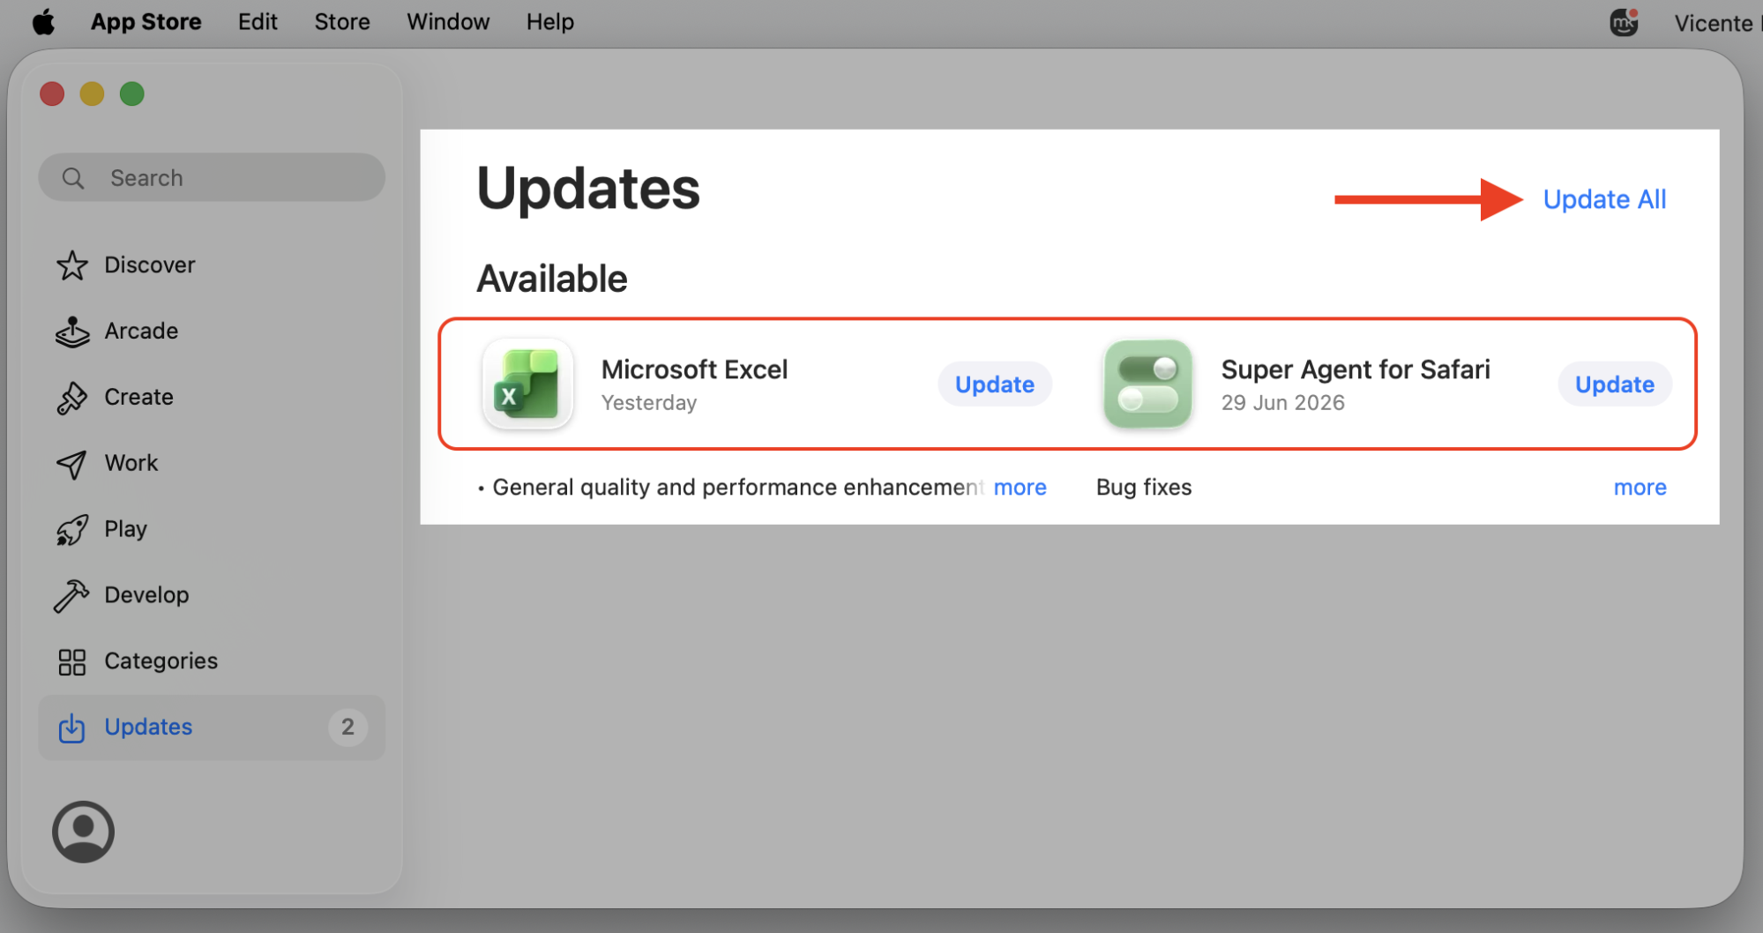Open the App Store menu

tap(146, 22)
